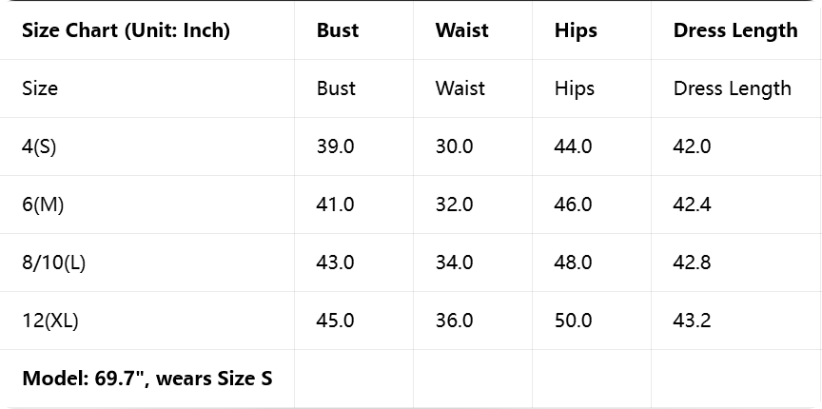Select the 39.0 bust value

pos(335,146)
